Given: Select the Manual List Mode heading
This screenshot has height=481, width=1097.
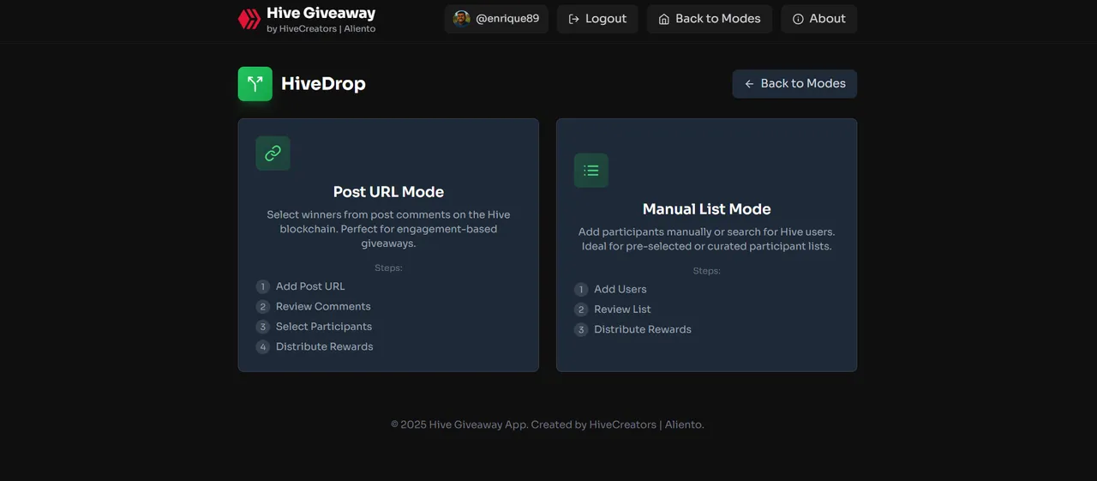Looking at the screenshot, I should tap(706, 209).
